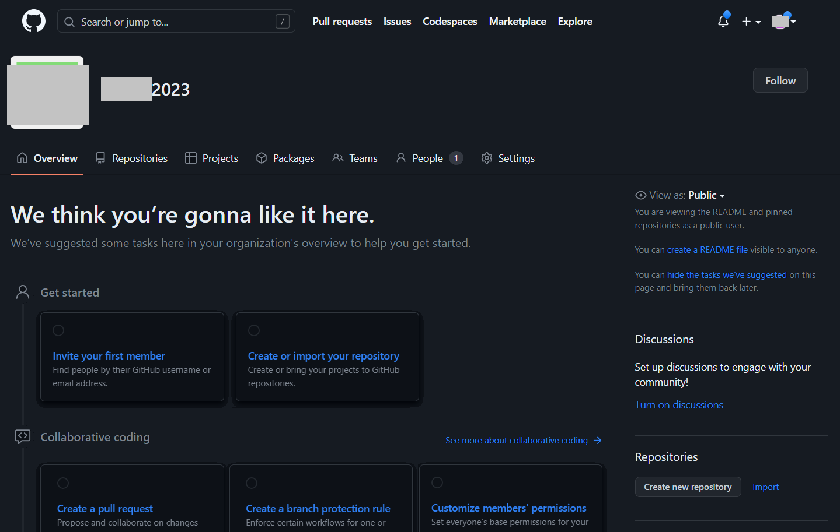The height and width of the screenshot is (532, 840).
Task: Click code-review icon beside Collaborative coding
Action: click(x=23, y=436)
